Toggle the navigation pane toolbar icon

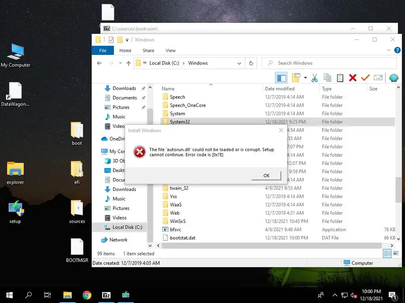(281, 78)
